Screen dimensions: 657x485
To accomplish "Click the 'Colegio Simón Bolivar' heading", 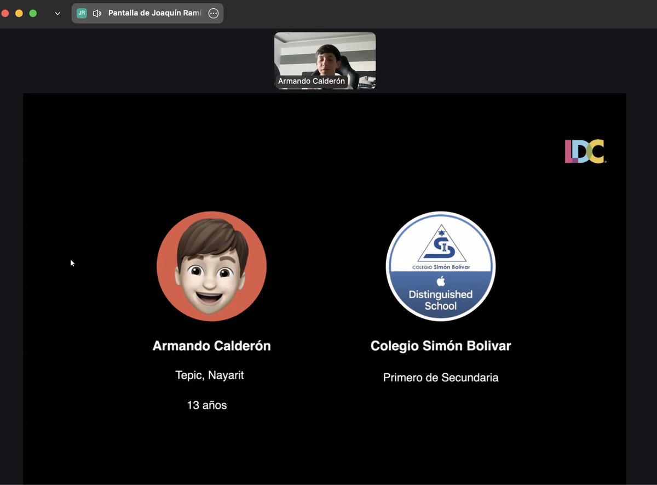I will click(441, 346).
